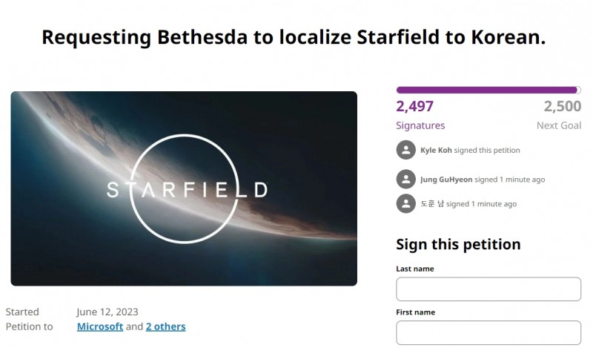Click the June 12, 2023 start date

click(x=107, y=312)
